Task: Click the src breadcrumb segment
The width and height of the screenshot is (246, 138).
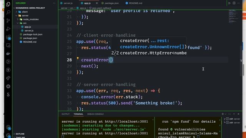Action: tap(72, 8)
